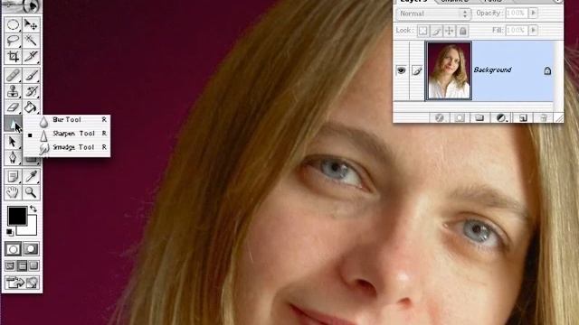The width and height of the screenshot is (579, 325).
Task: Click the Background layer thumbnail
Action: point(449,70)
